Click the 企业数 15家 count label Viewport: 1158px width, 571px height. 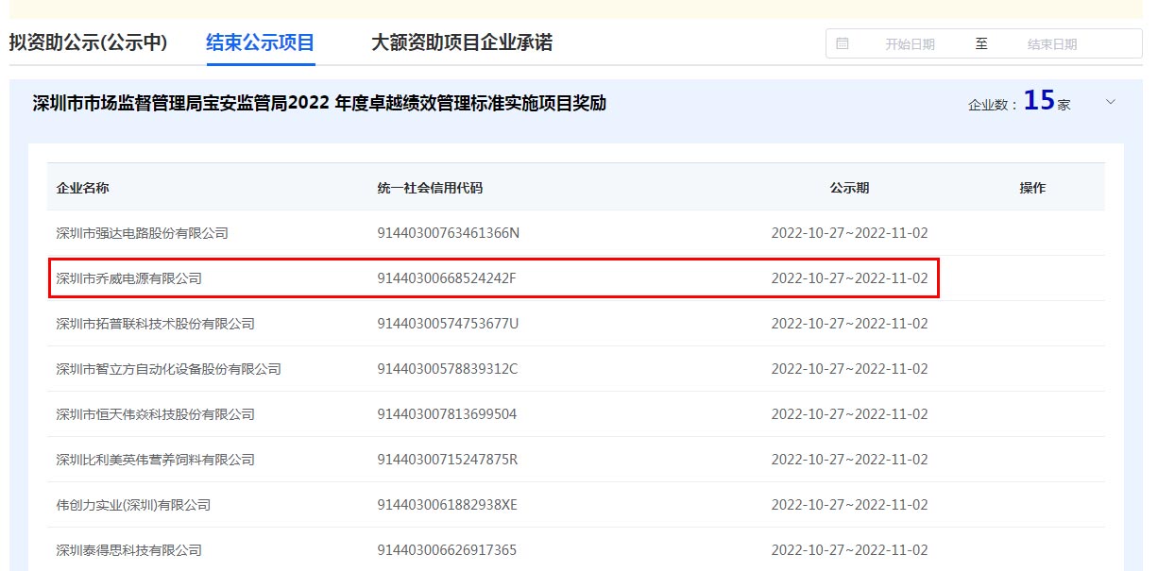coord(1019,103)
